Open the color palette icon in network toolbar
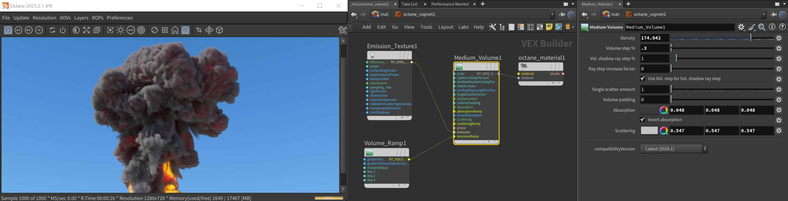The height and width of the screenshot is (201, 788). click(x=521, y=27)
